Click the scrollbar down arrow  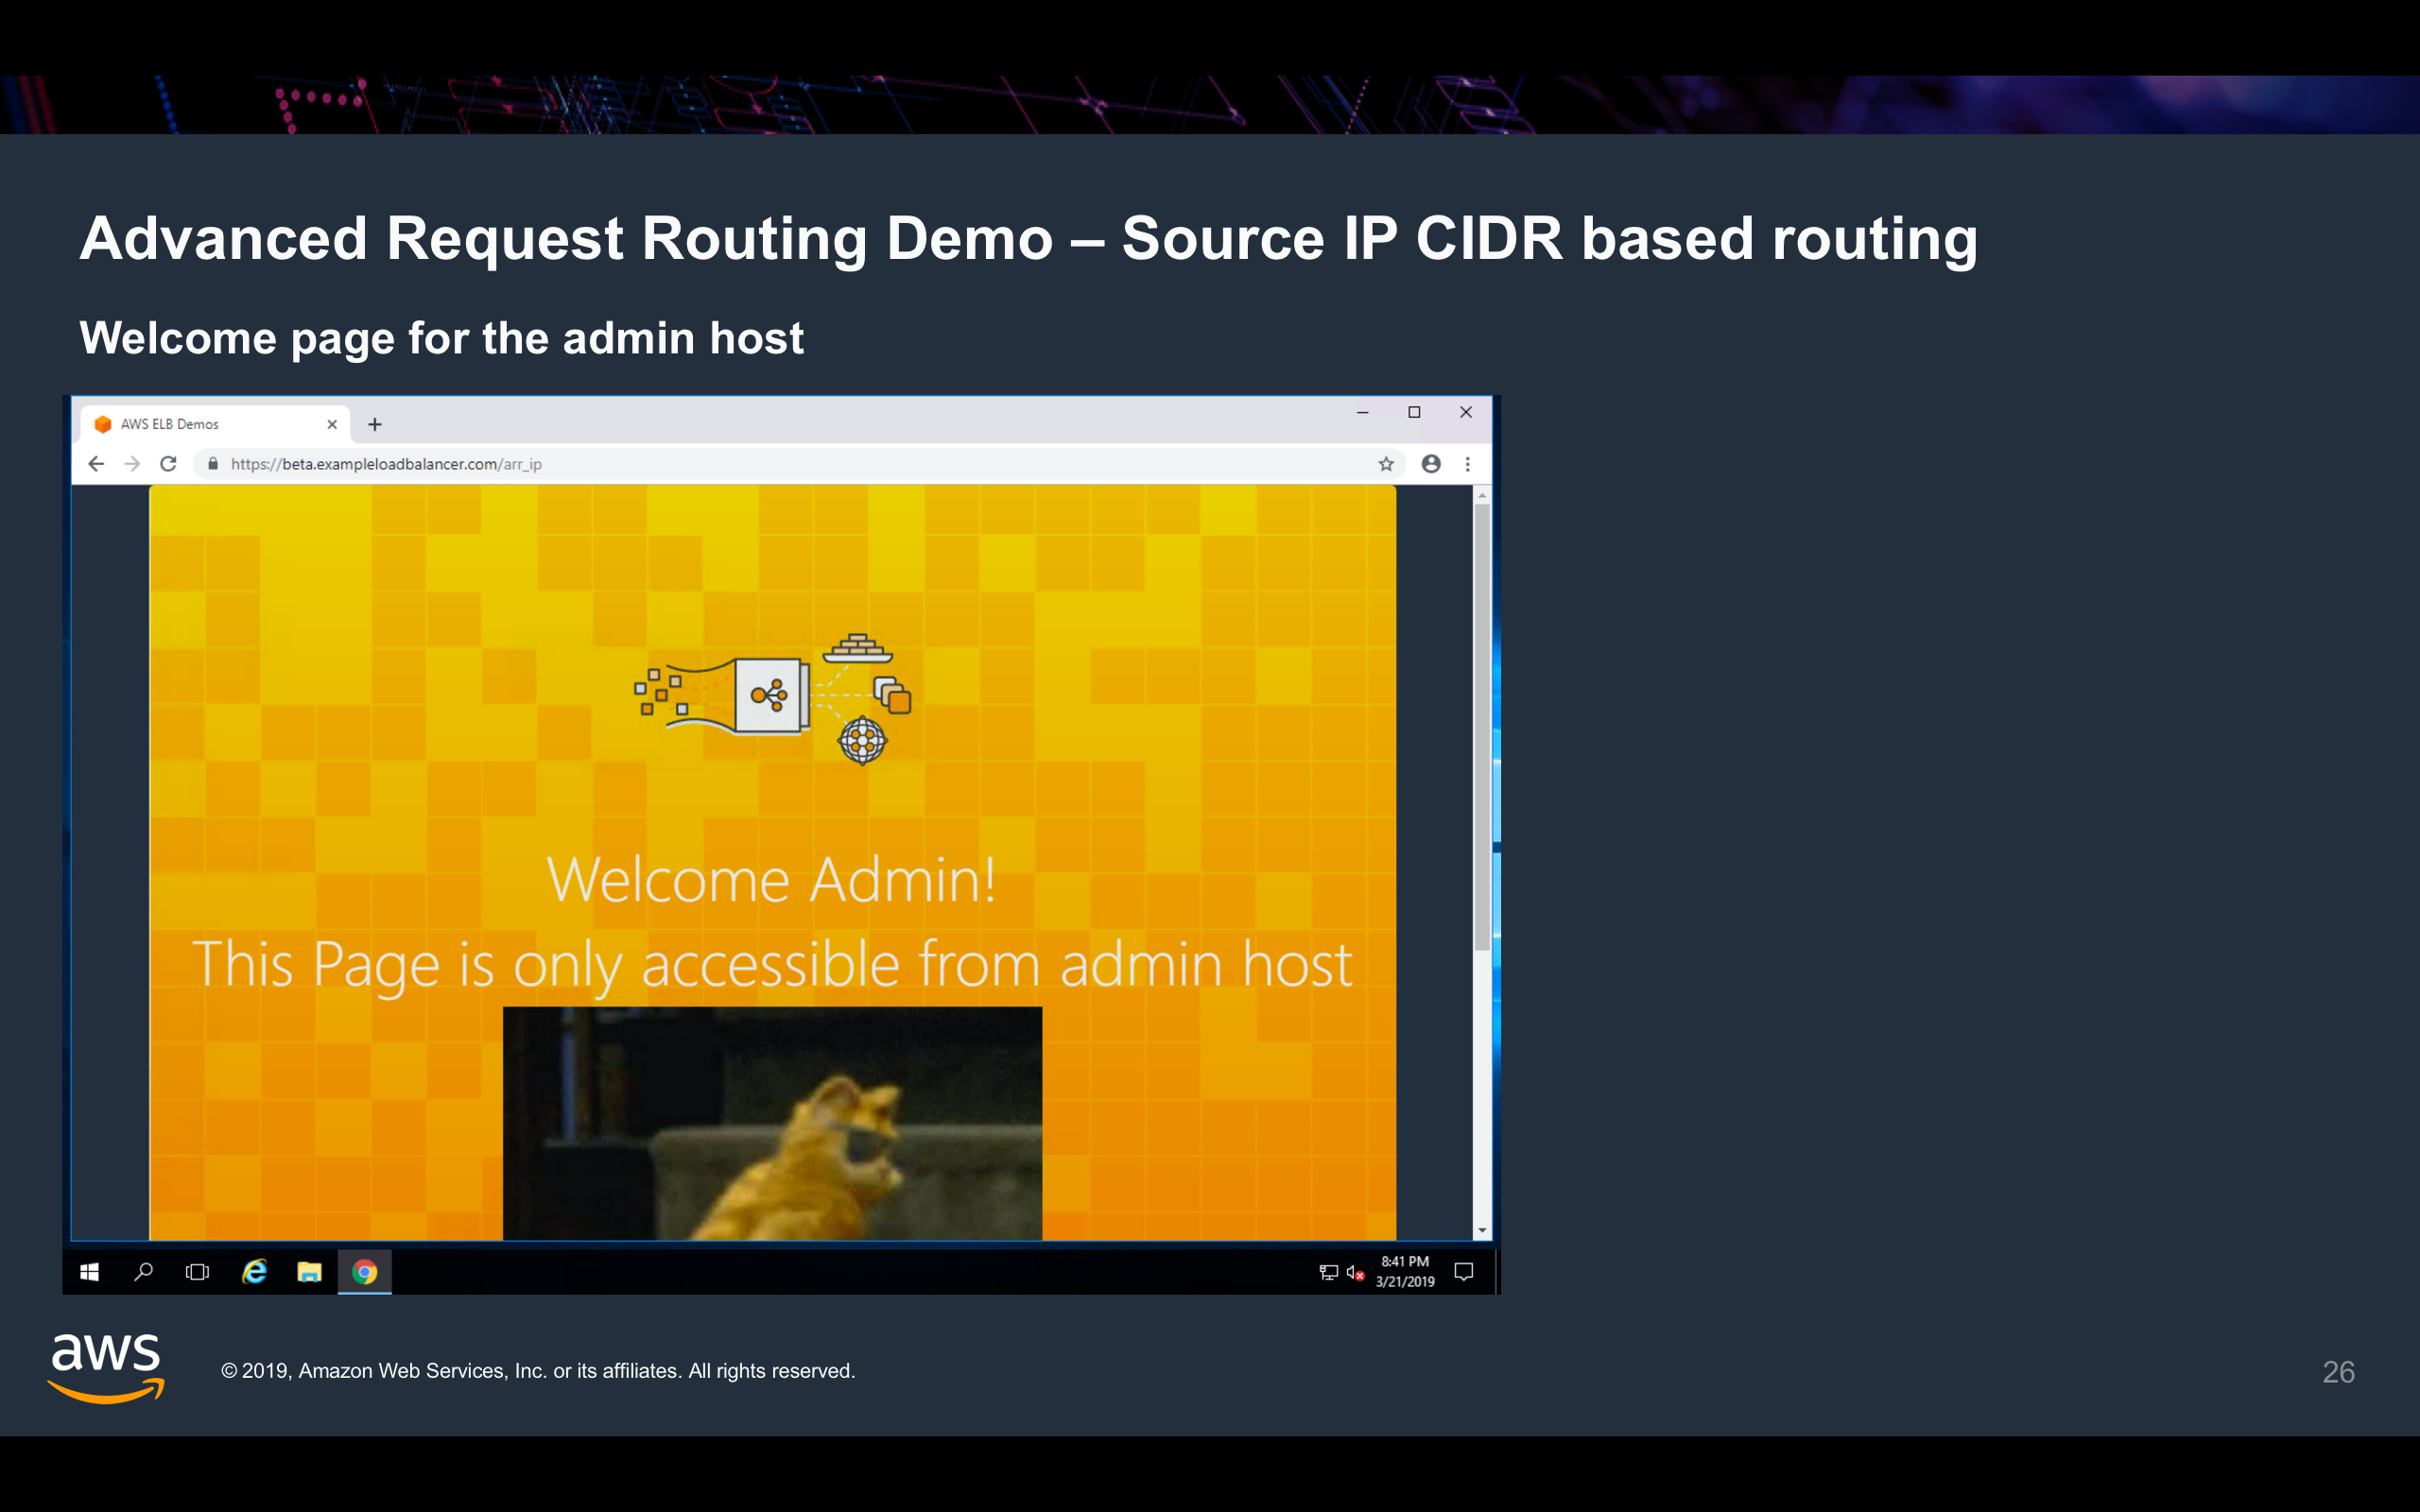coord(1482,1230)
